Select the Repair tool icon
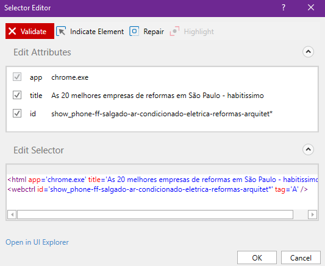Screen dimensions: 325x266 [x=134, y=32]
